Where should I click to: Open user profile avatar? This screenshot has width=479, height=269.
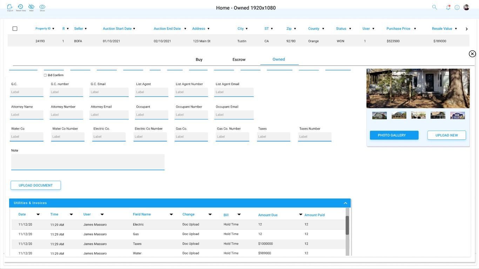[x=466, y=7]
